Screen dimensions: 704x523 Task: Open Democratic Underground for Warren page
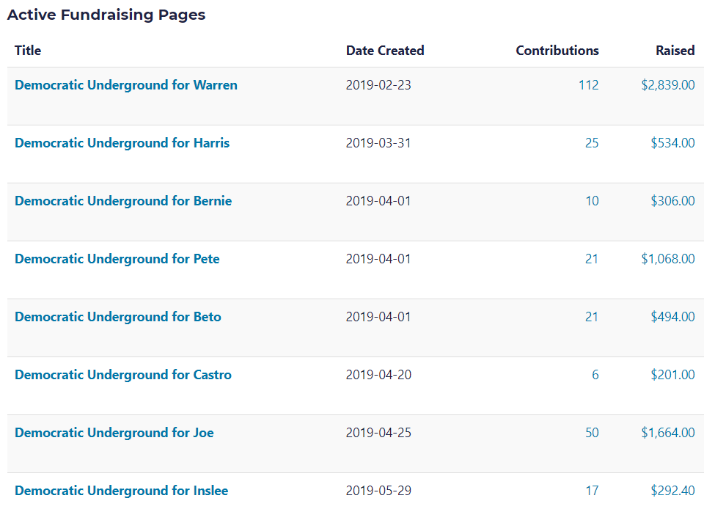(x=126, y=85)
